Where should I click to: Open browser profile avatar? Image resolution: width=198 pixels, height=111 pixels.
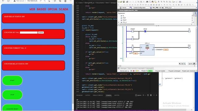[x=65, y=1]
